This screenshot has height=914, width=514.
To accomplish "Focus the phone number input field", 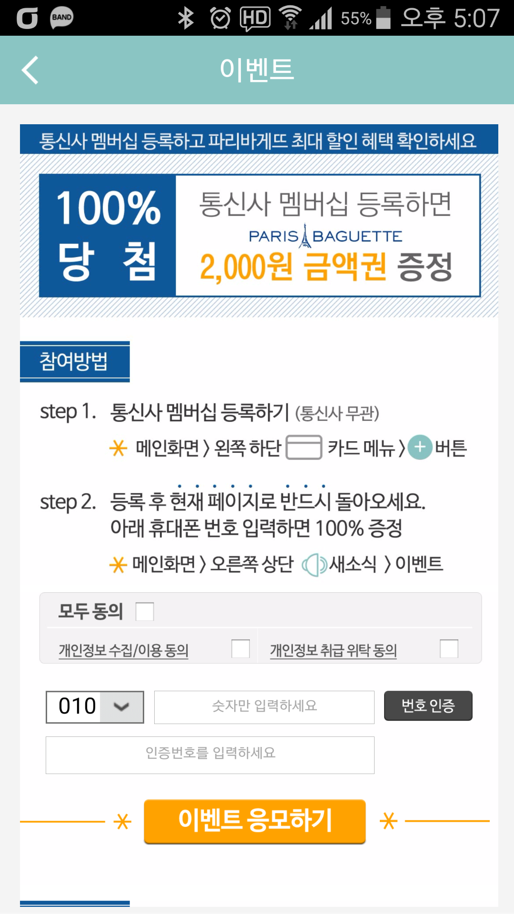I will click(264, 707).
